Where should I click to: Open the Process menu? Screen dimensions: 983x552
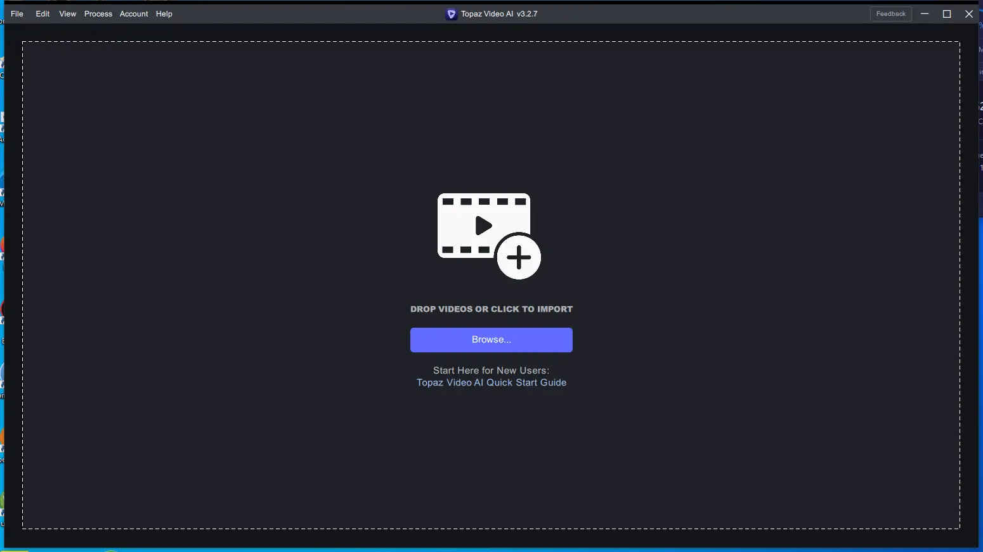[98, 14]
